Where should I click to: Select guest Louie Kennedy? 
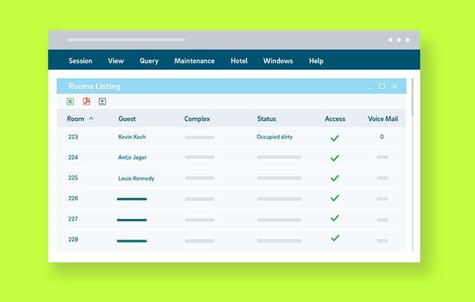point(135,178)
